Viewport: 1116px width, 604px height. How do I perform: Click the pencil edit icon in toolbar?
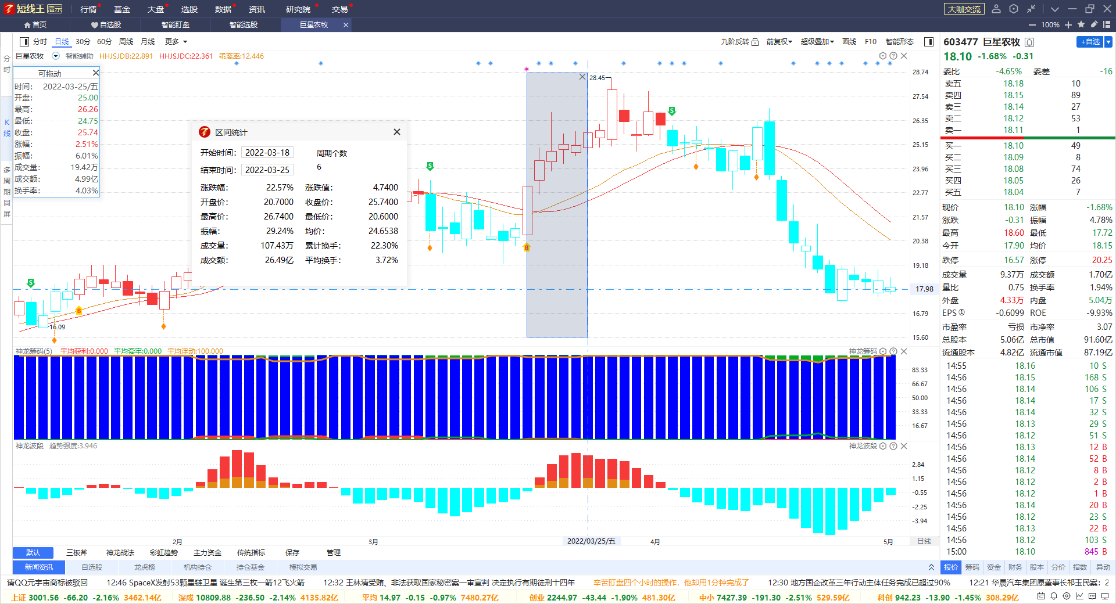[1094, 24]
